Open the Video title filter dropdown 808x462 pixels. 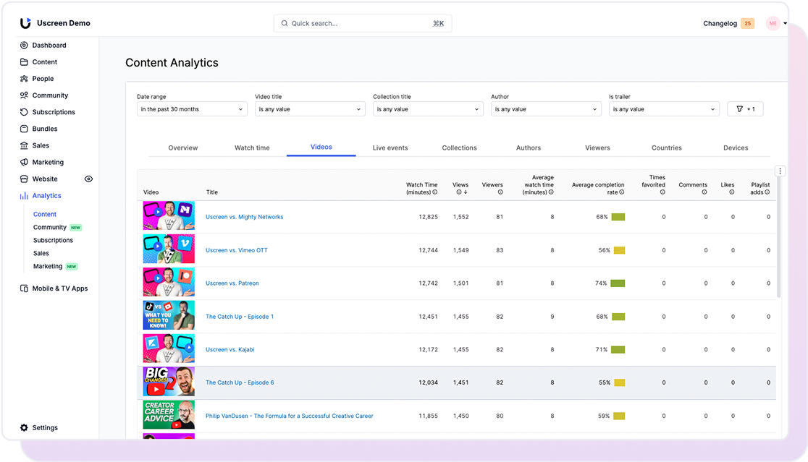tap(310, 109)
